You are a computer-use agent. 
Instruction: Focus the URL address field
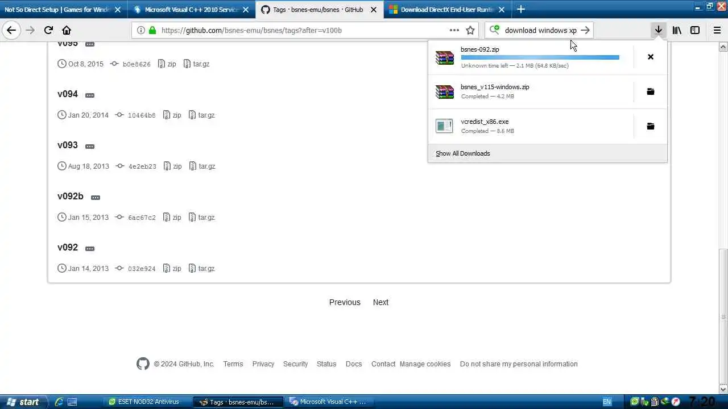[304, 30]
